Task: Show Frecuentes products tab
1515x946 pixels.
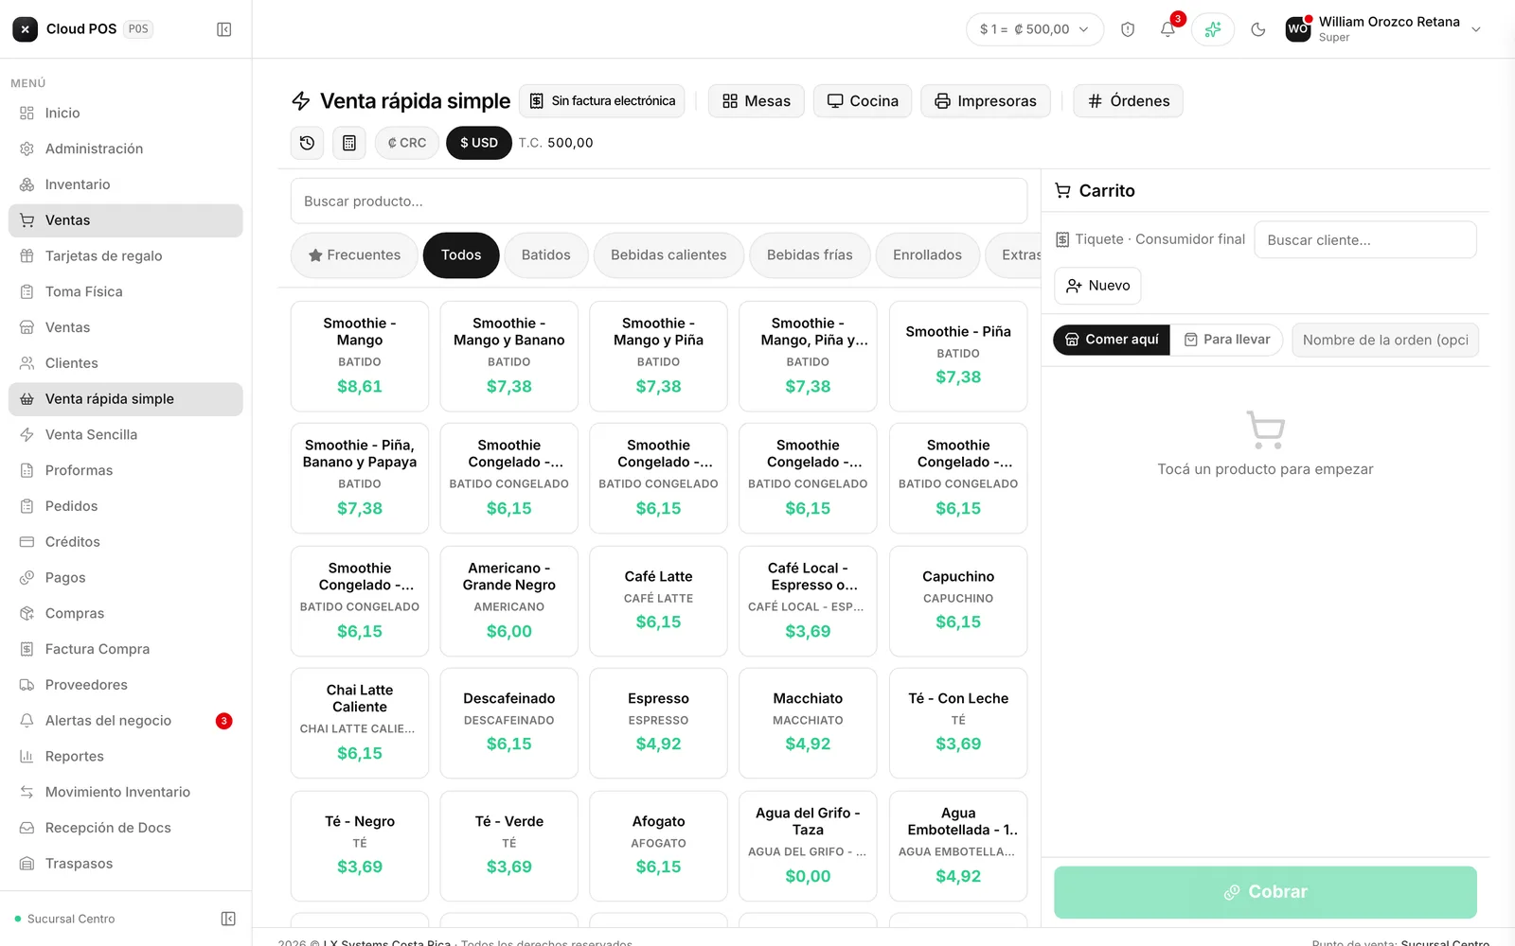Action: (x=354, y=255)
